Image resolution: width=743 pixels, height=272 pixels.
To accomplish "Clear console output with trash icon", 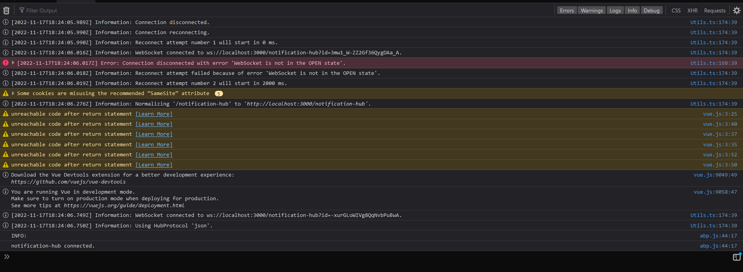I will 6,10.
